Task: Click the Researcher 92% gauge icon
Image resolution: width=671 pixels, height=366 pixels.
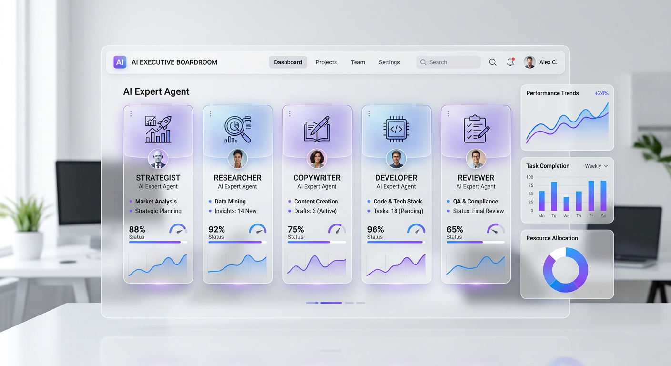Action: tap(258, 229)
